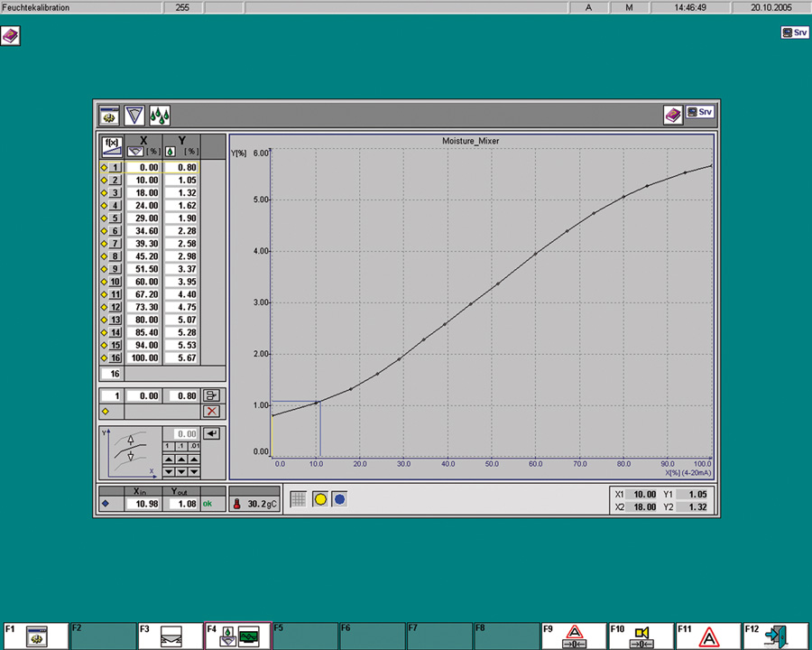
Task: Select calibration point row 8 button
Action: click(115, 256)
